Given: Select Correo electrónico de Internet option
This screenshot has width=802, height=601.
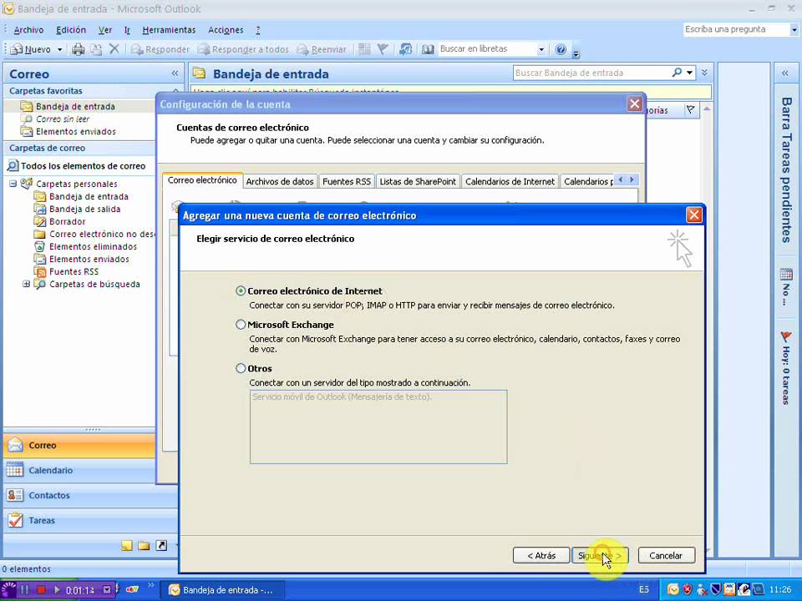Looking at the screenshot, I should pyautogui.click(x=241, y=290).
